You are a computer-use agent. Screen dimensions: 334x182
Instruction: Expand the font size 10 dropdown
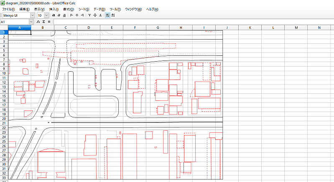click(x=47, y=15)
